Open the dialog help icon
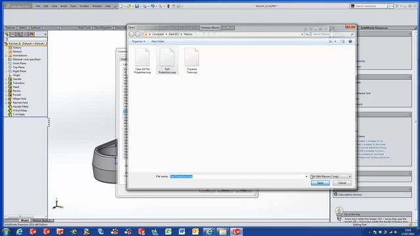The height and width of the screenshot is (236, 420). [x=350, y=41]
